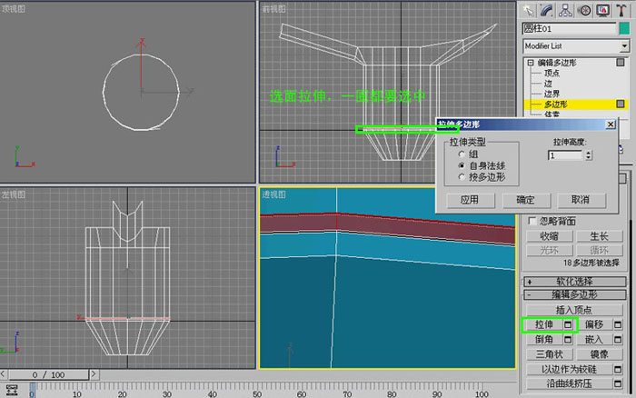Click the 三角状 button
This screenshot has width=636, height=398.
(x=549, y=354)
